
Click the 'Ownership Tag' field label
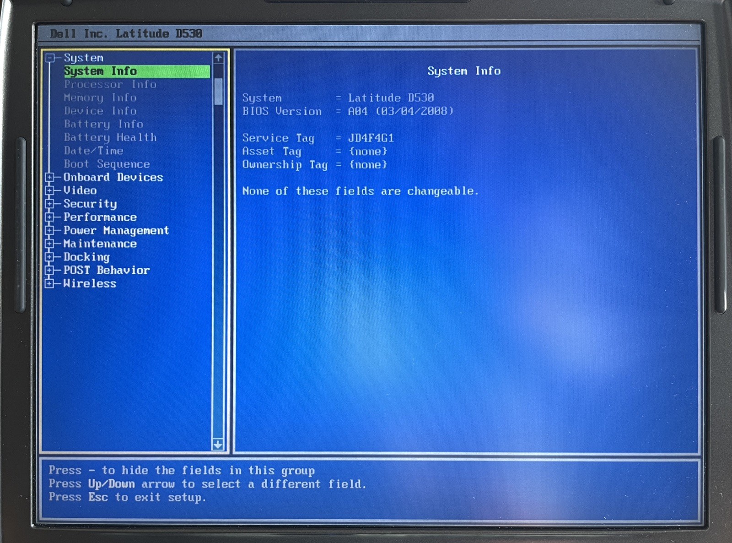pyautogui.click(x=285, y=165)
